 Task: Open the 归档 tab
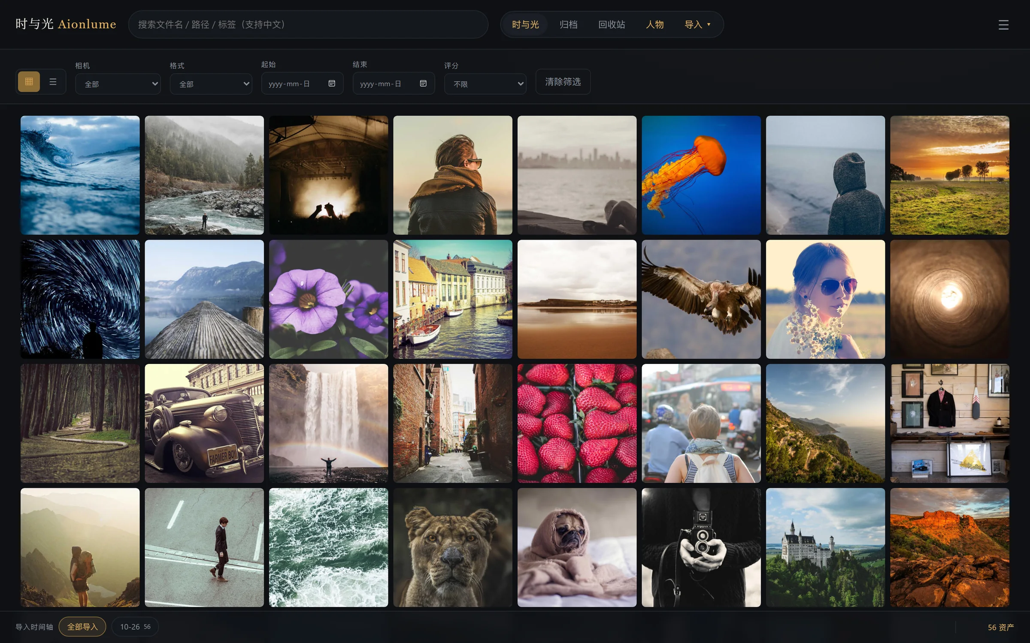tap(569, 24)
